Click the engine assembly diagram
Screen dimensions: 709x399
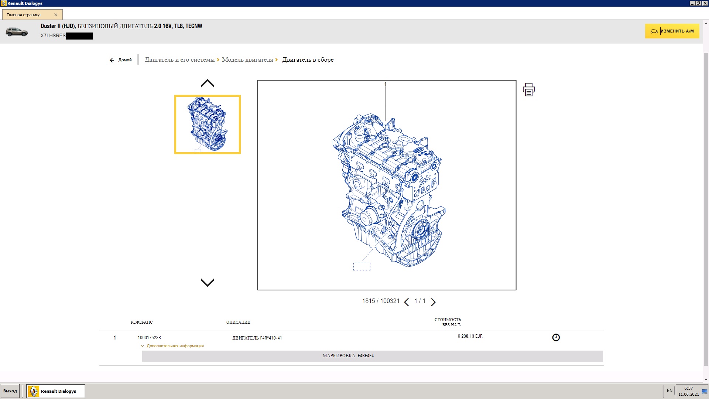387,185
